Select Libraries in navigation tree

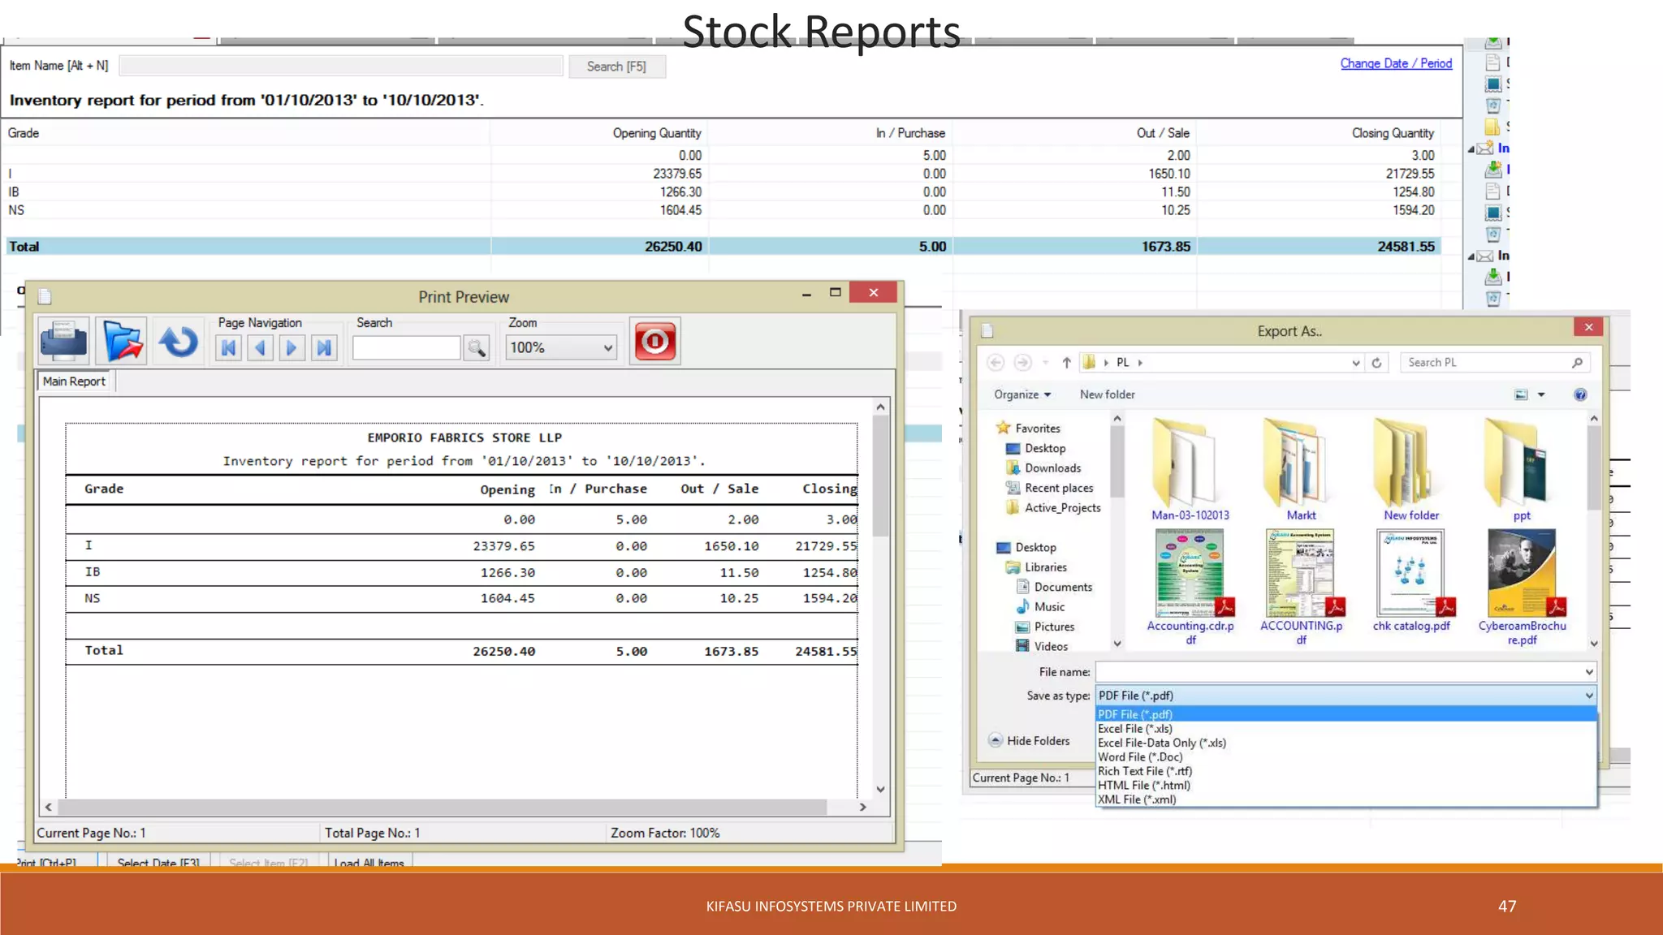1045,567
